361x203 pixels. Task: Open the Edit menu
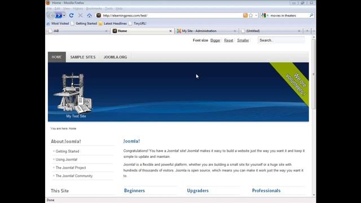click(x=58, y=8)
